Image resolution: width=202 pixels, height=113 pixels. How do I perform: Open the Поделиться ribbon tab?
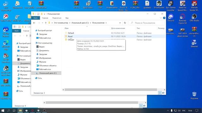[57, 18]
